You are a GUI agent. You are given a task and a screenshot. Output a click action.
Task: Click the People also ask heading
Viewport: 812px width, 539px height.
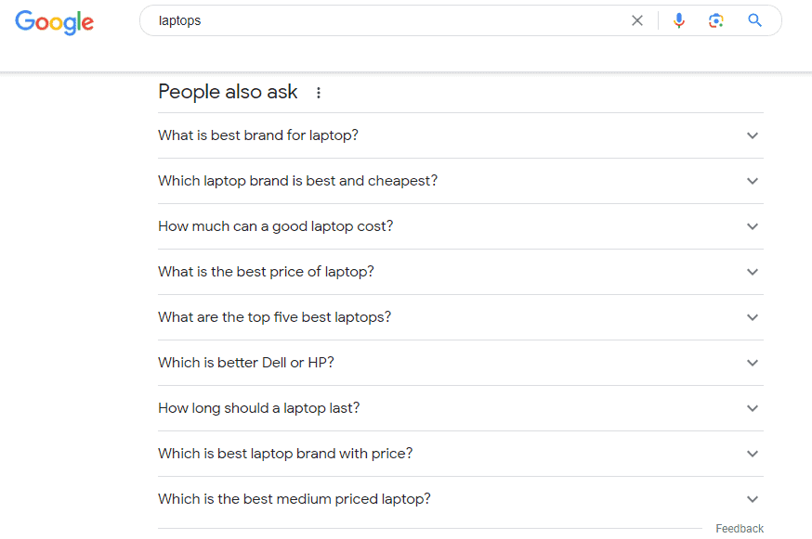pos(228,92)
